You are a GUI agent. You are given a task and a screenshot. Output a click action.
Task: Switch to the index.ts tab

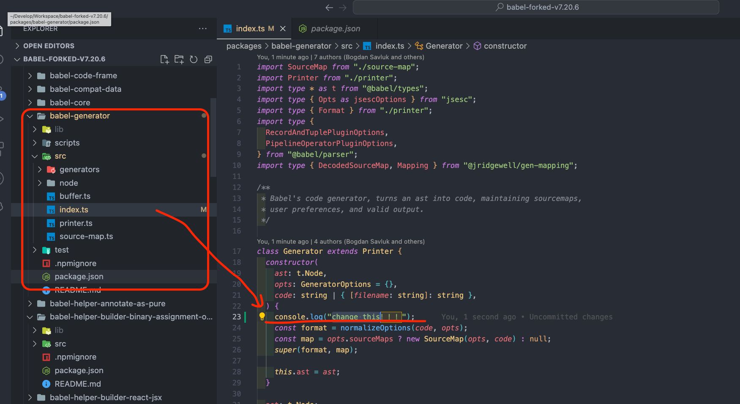point(254,28)
